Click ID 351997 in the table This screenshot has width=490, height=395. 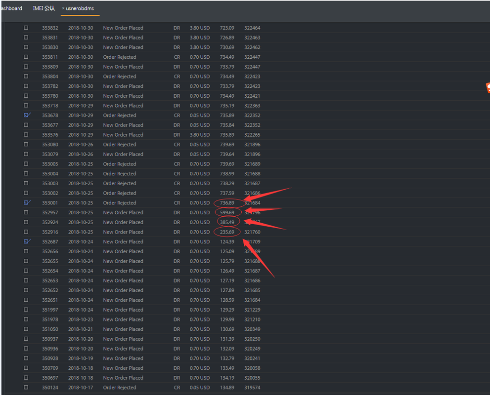pos(50,310)
